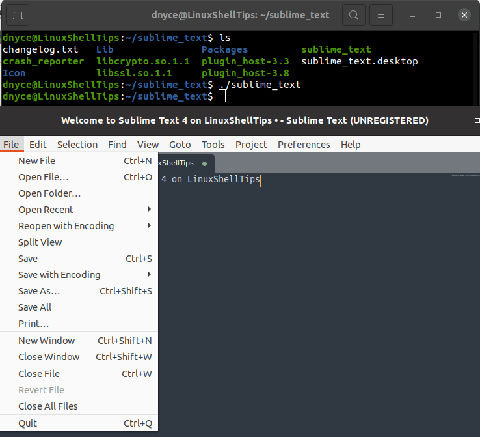Click Packages directory name in terminal
Image resolution: width=480 pixels, height=437 pixels.
click(224, 49)
